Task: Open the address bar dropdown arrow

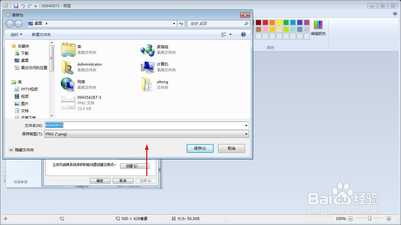Action: (x=174, y=23)
